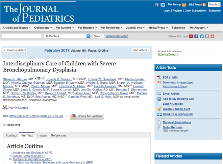Click the Register link in the header
The width and height of the screenshot is (223, 164).
tap(177, 11)
